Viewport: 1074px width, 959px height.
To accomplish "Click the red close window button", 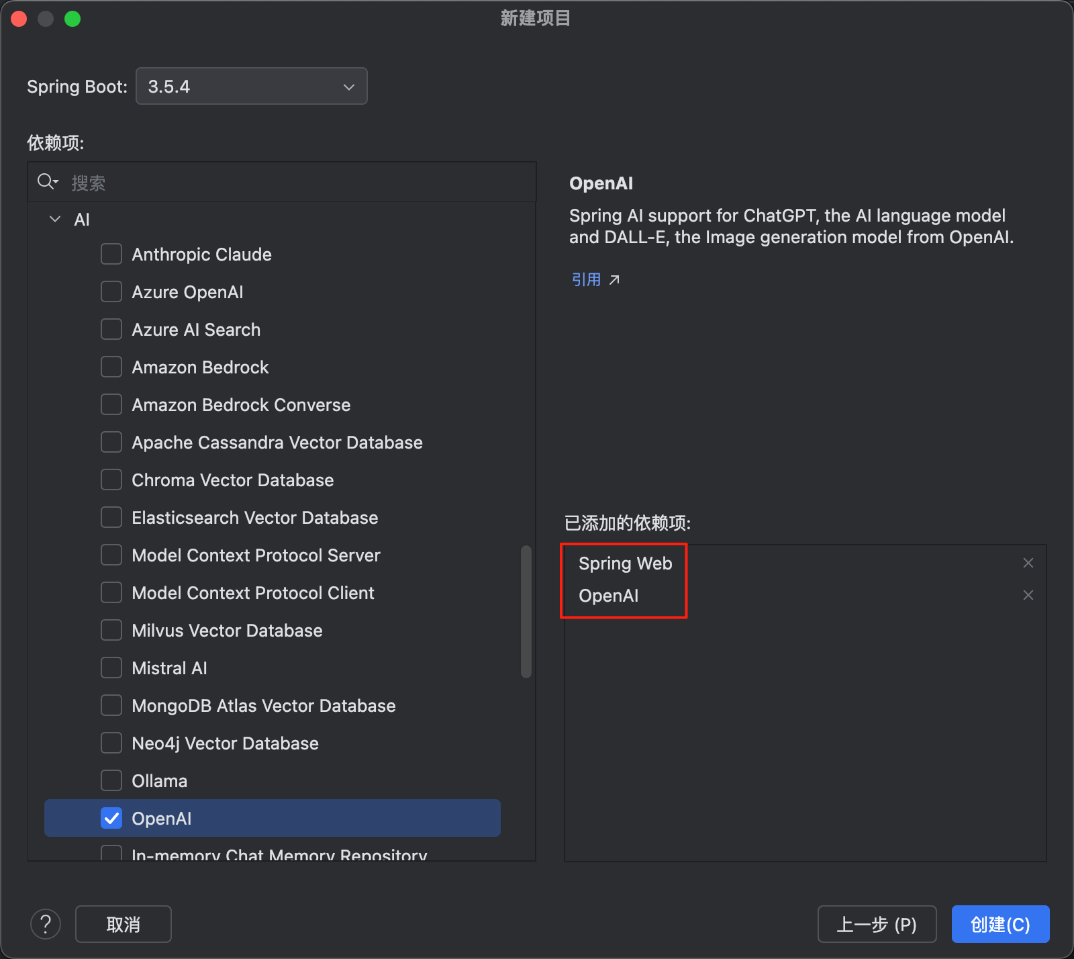I will tap(19, 19).
